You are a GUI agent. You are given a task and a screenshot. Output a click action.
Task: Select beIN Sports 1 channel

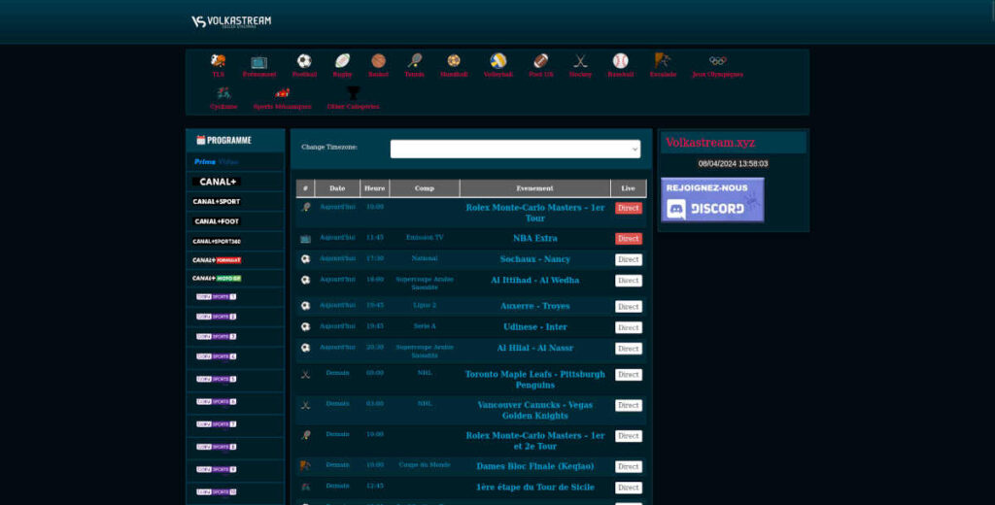pos(217,297)
